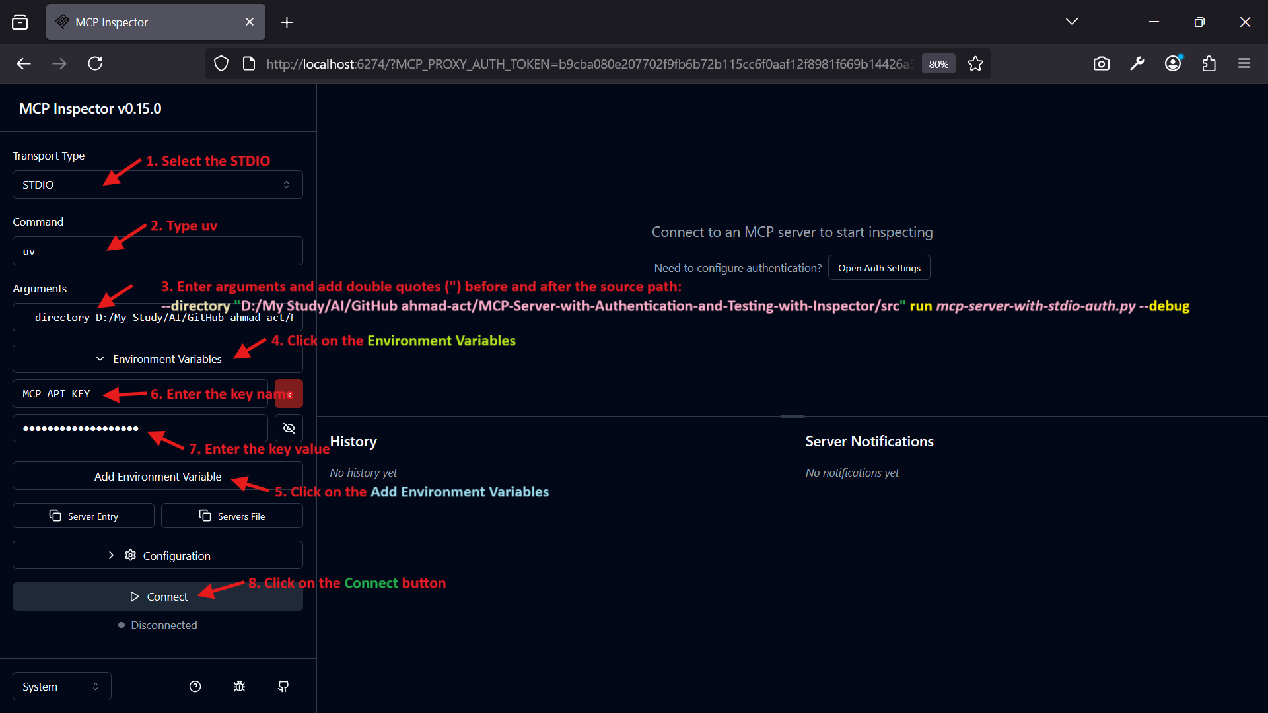The image size is (1268, 713).
Task: Open the GitHub repository icon
Action: click(x=283, y=687)
